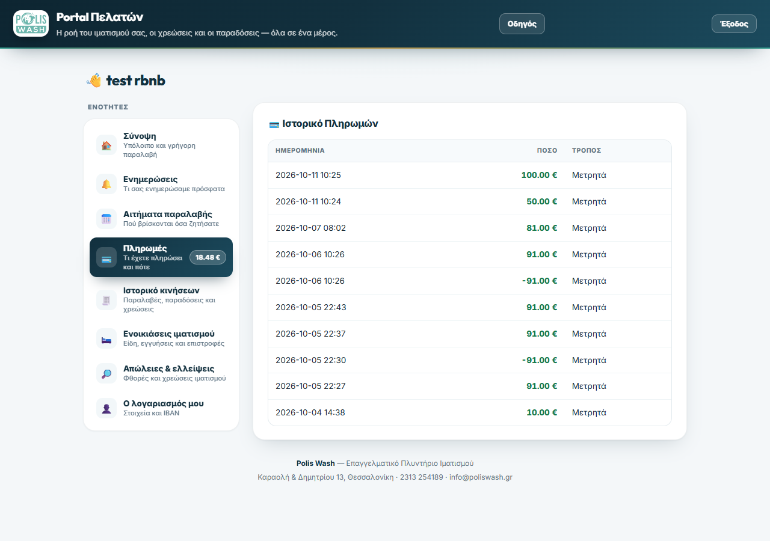770x541 pixels.
Task: Click the ΠΟΣΟ column header
Action: (x=547, y=151)
